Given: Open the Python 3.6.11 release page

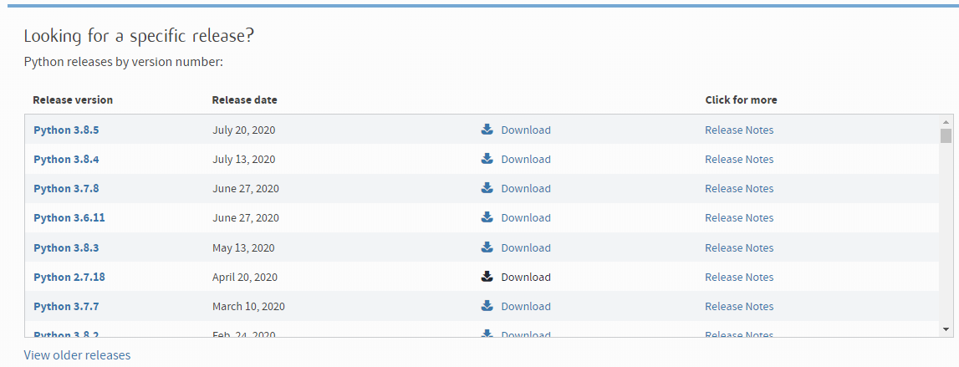Looking at the screenshot, I should point(69,218).
